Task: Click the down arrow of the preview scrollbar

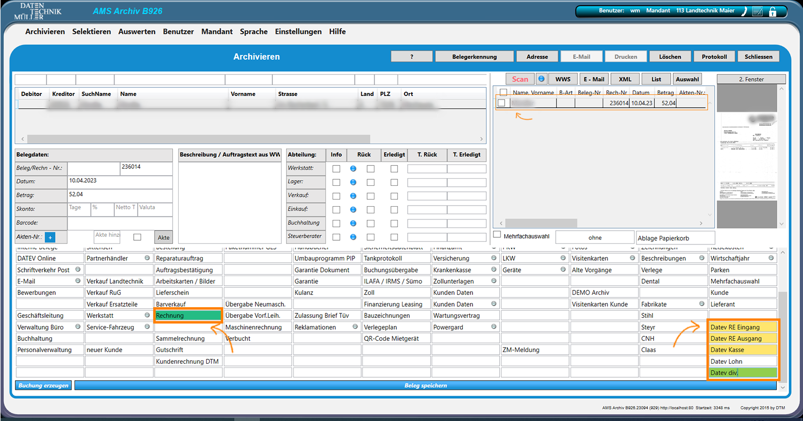Action: (x=782, y=224)
